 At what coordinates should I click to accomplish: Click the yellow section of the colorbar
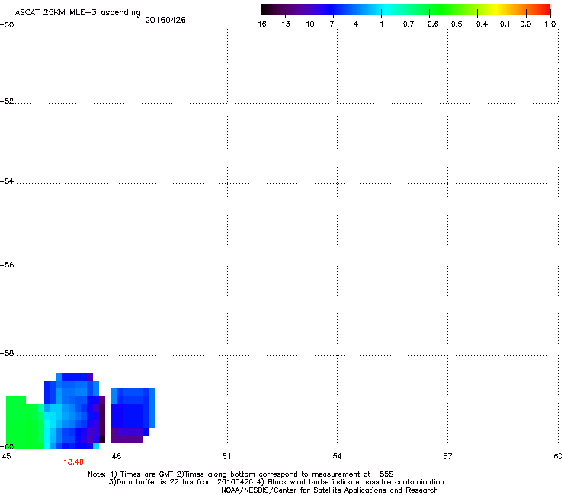(496, 9)
